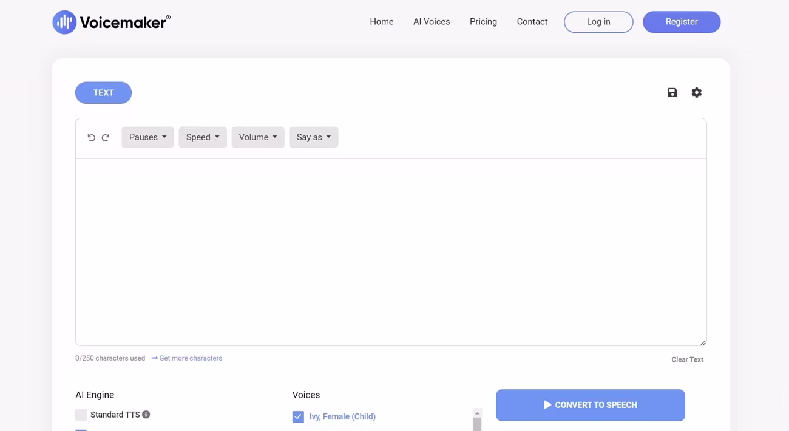
Task: Toggle the Standard TTS checkbox
Action: (81, 415)
